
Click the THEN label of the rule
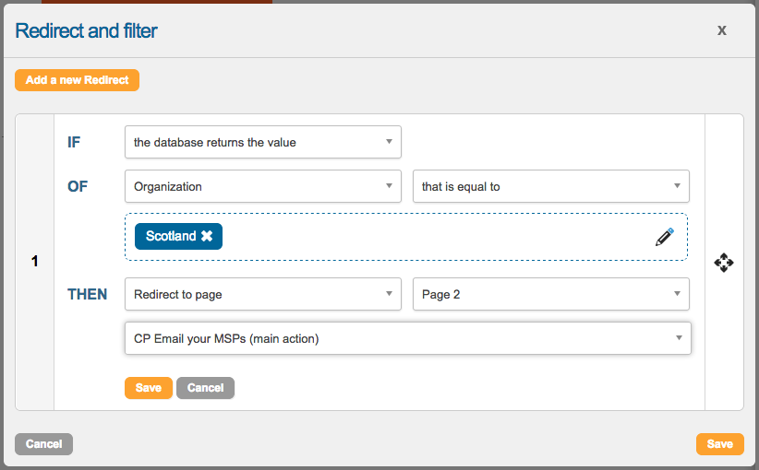(88, 295)
